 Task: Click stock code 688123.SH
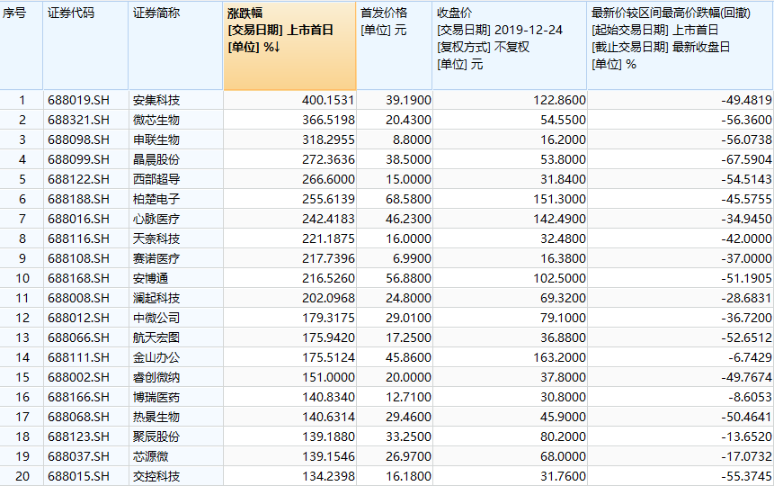tap(78, 436)
